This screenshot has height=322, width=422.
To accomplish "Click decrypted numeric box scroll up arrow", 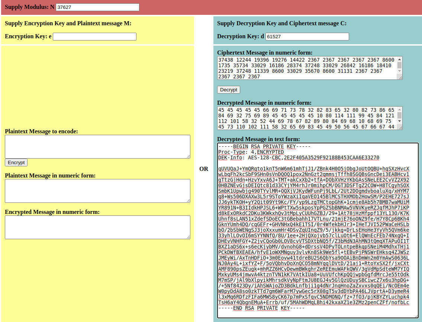I will click(x=399, y=110).
